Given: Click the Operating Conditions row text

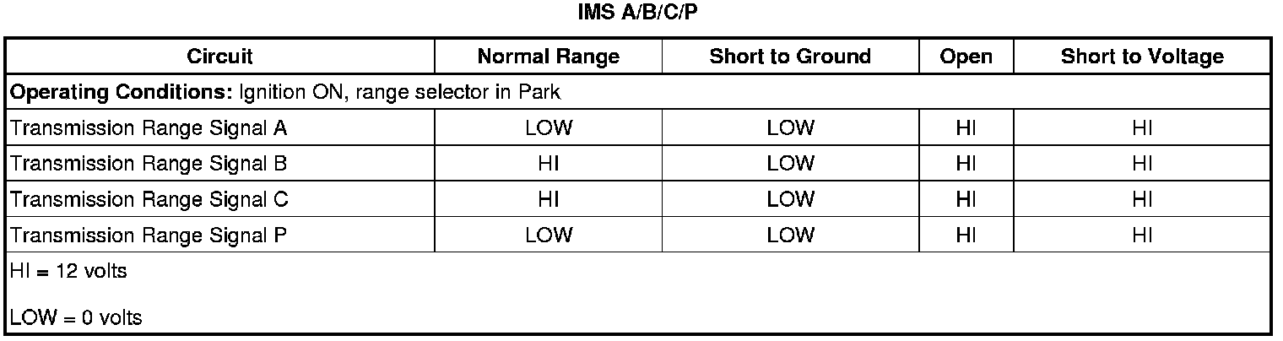Looking at the screenshot, I should (x=284, y=92).
